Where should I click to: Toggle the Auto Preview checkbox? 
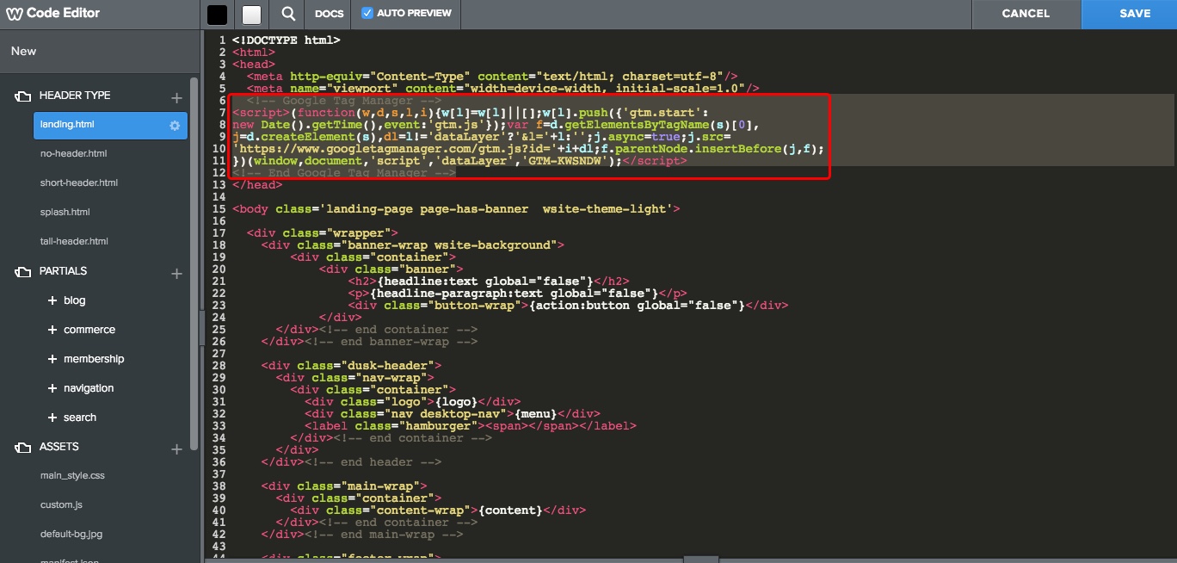pyautogui.click(x=367, y=14)
